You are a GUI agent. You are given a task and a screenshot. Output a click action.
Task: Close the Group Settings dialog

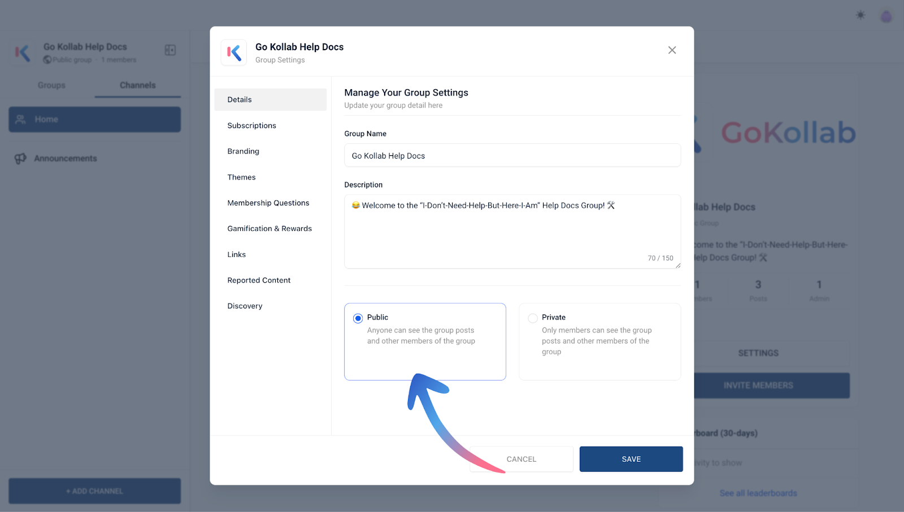[672, 50]
